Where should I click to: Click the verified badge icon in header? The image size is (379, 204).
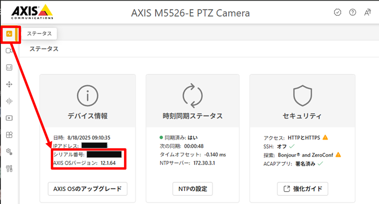(x=338, y=12)
